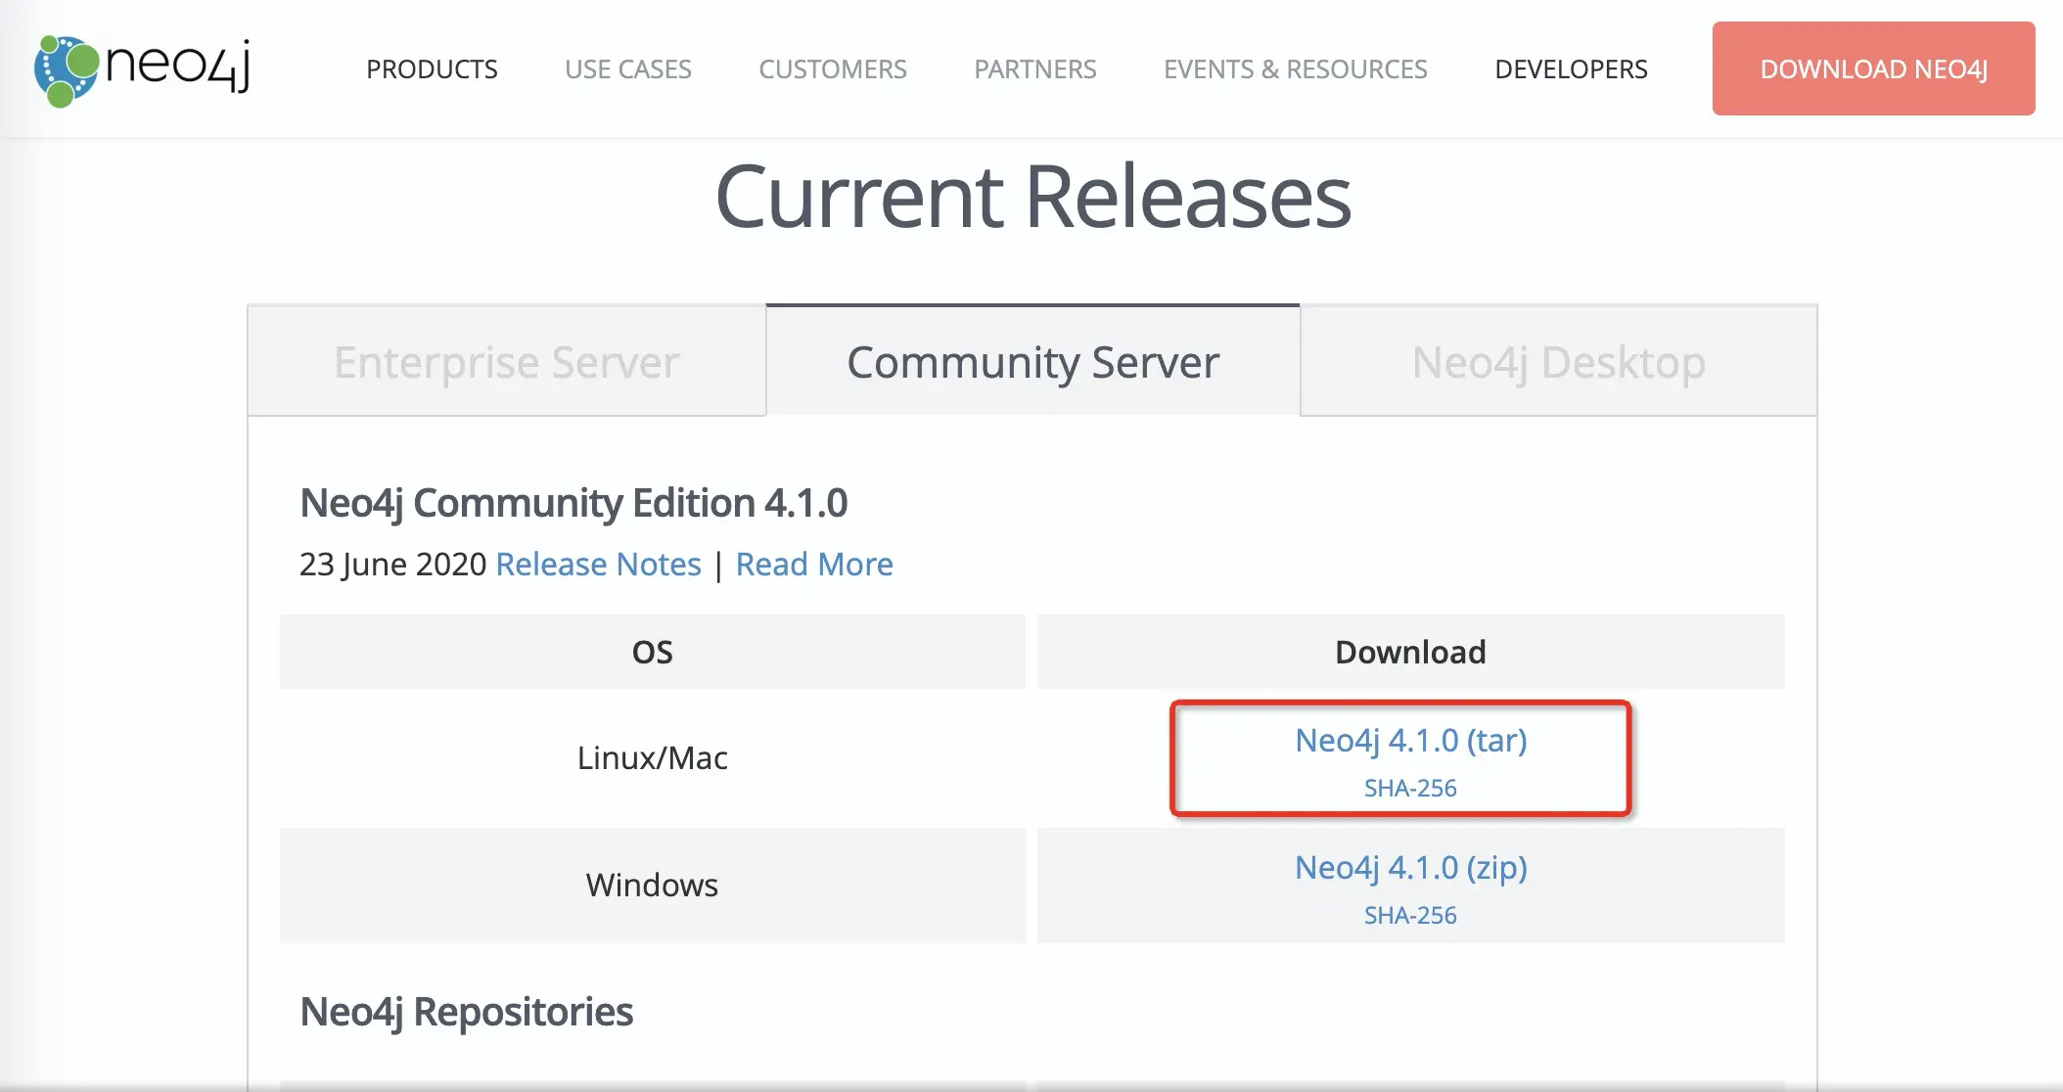The image size is (2063, 1092).
Task: Open the Developers menu item
Action: 1571,69
